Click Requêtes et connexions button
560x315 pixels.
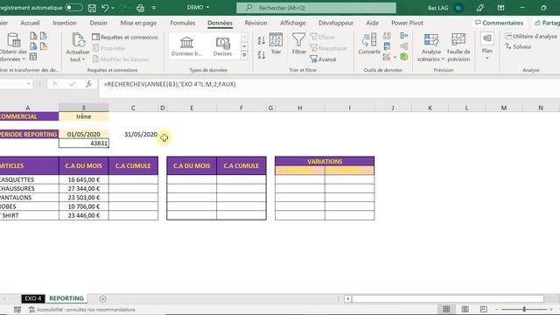click(125, 37)
